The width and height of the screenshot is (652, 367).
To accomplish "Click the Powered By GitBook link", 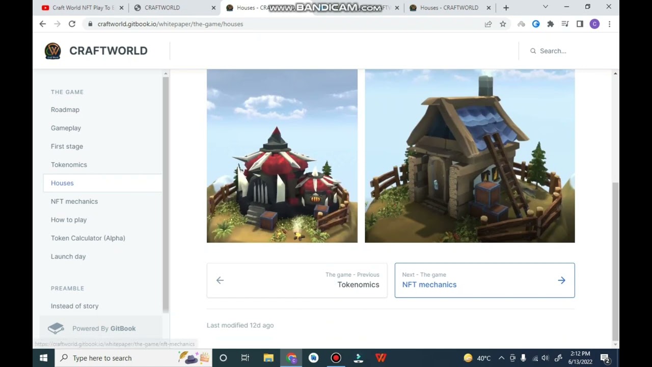I will tap(100, 328).
